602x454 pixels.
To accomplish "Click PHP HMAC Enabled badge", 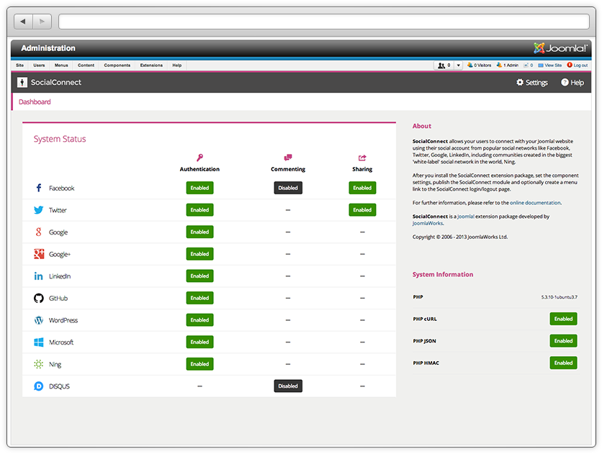I will tap(563, 363).
